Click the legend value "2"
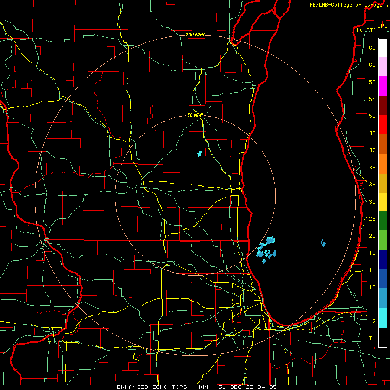The width and height of the screenshot is (390, 390). [x=374, y=322]
